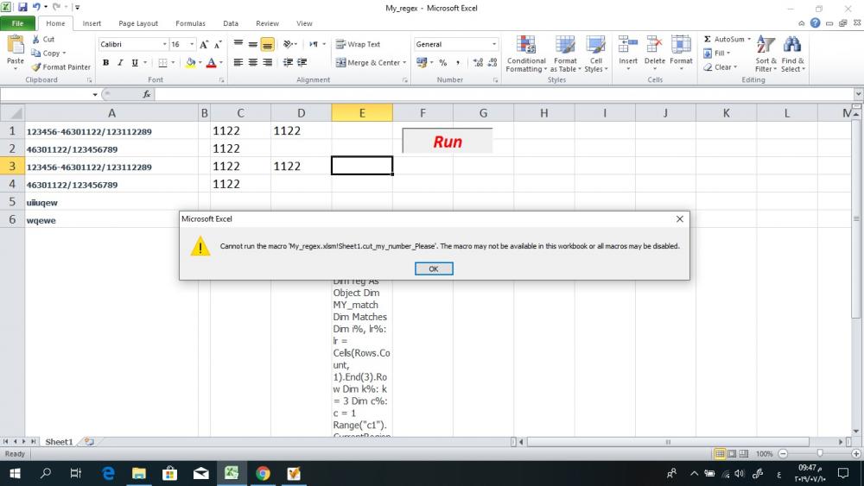Screen dimensions: 864x486
Task: Toggle Bold formatting
Action: point(105,63)
